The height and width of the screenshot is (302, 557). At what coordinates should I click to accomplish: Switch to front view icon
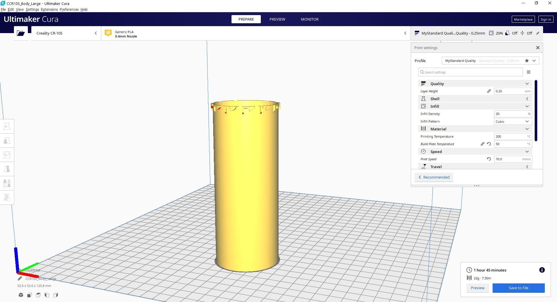tap(30, 295)
